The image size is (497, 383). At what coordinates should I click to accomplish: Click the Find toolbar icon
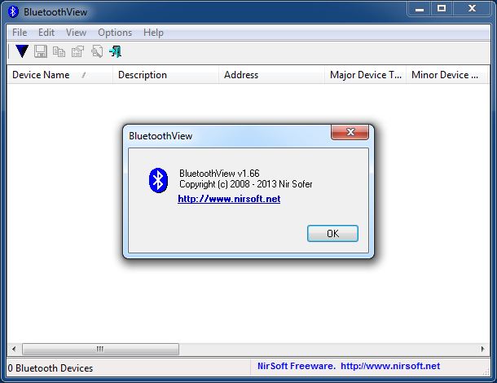click(x=97, y=51)
